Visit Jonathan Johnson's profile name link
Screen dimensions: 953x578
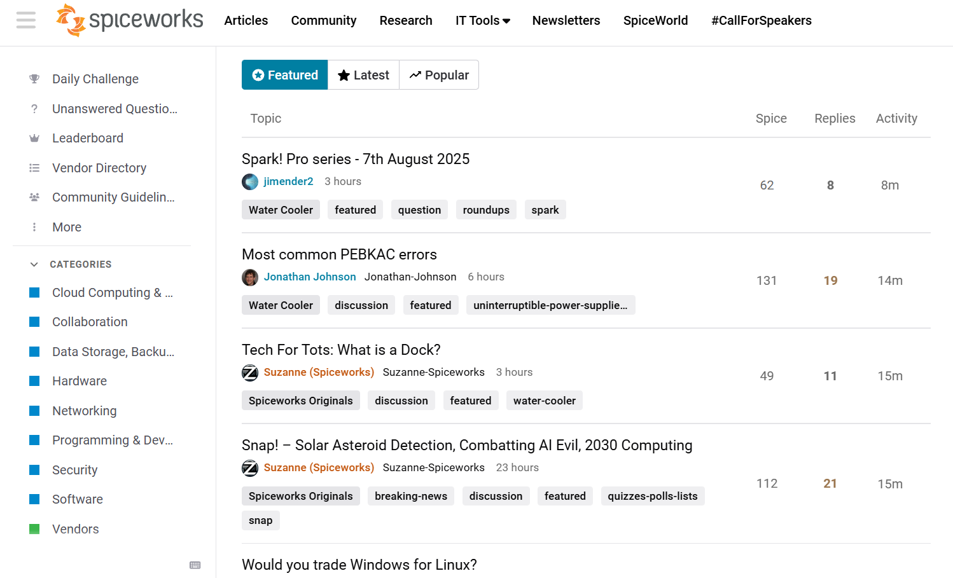[x=310, y=277]
